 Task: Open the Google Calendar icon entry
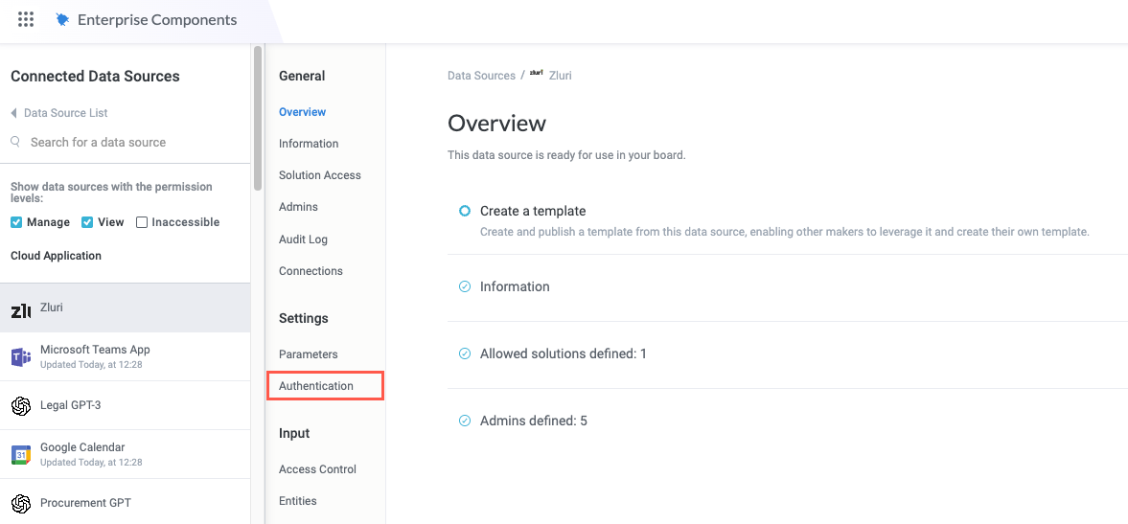(20, 455)
